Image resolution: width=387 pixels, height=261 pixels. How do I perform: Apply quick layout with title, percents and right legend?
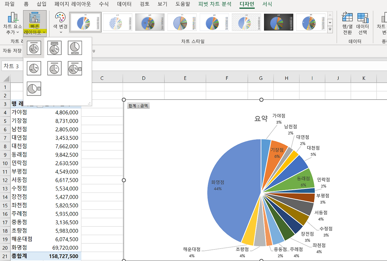(x=75, y=68)
